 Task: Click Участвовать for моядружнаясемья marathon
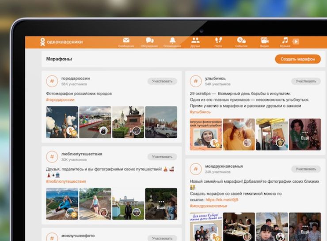coord(306,169)
